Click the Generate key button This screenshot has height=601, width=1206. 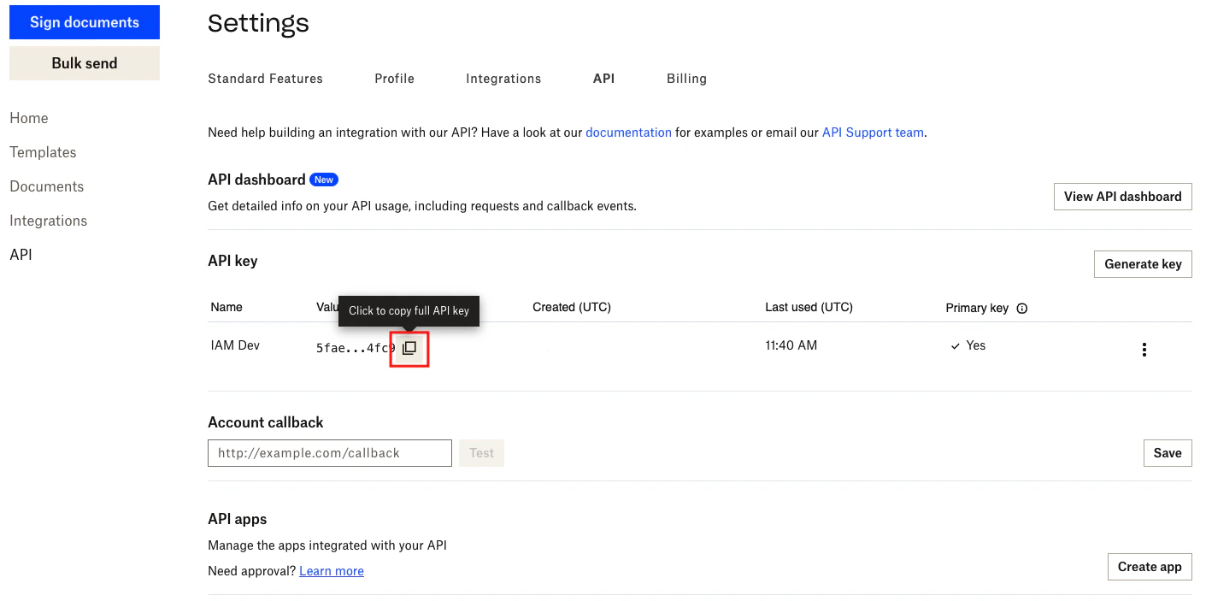point(1143,264)
